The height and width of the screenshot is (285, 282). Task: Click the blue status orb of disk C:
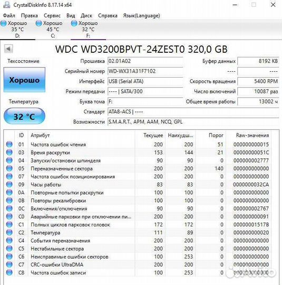38,23
